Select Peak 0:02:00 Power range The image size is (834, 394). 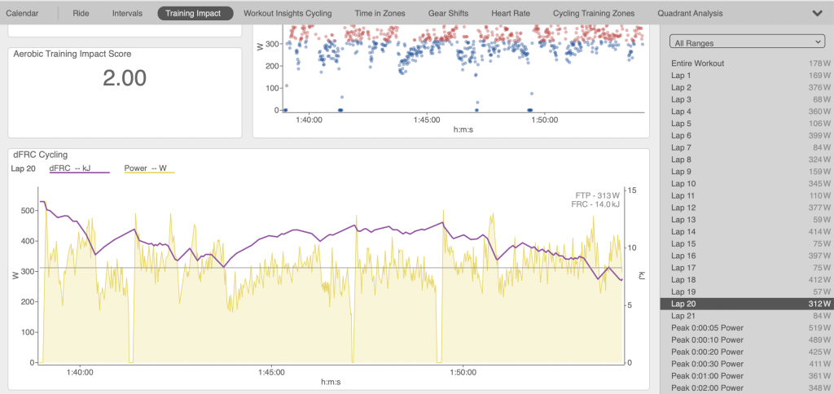[747, 387]
